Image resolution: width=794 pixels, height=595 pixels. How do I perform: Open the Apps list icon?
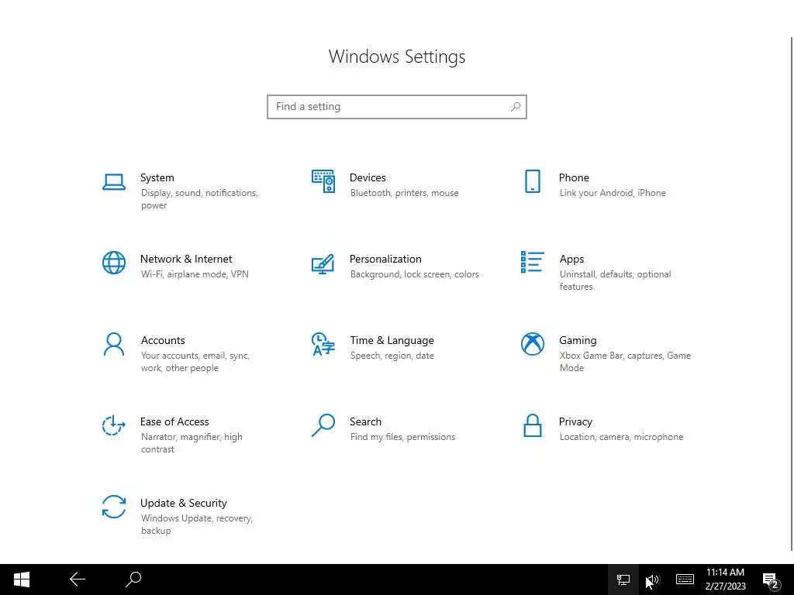click(532, 262)
